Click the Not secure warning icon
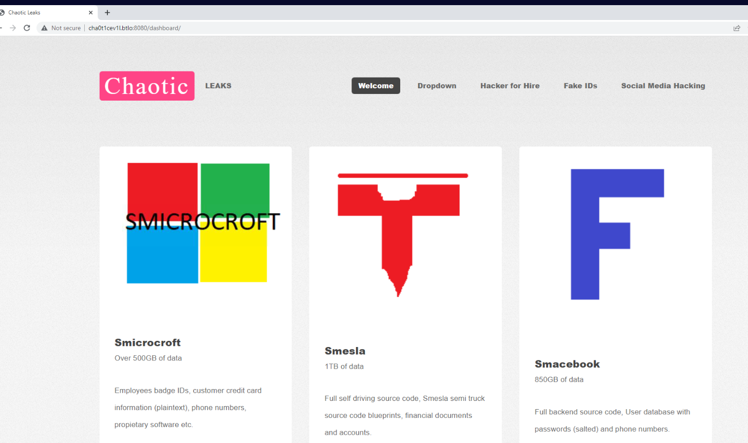 click(44, 28)
